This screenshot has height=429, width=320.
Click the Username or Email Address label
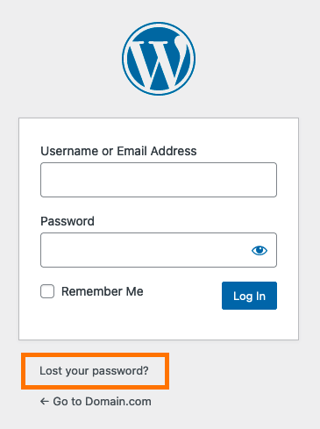click(x=118, y=151)
